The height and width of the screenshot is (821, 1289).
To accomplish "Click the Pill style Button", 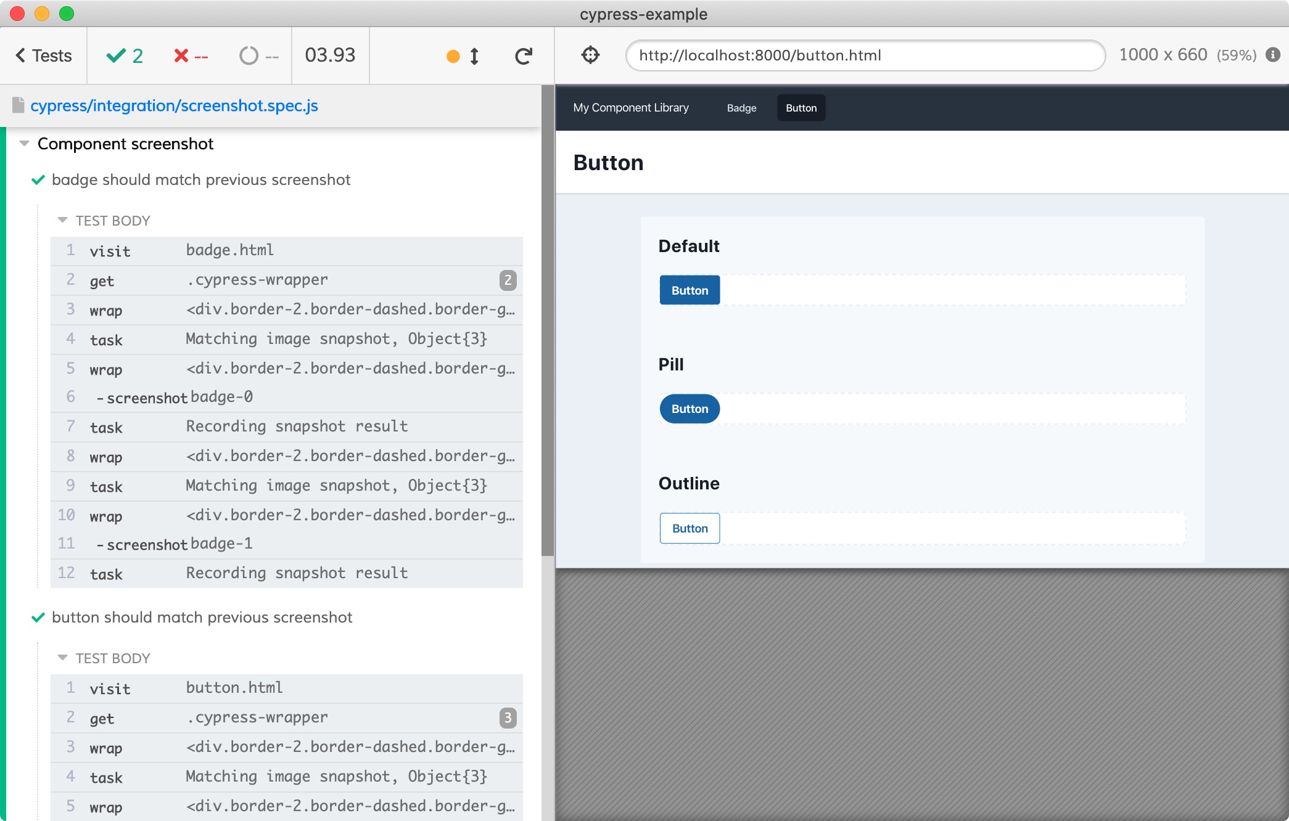I will tap(690, 409).
